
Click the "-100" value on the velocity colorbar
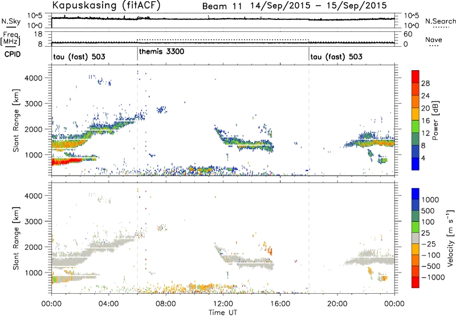(430, 255)
